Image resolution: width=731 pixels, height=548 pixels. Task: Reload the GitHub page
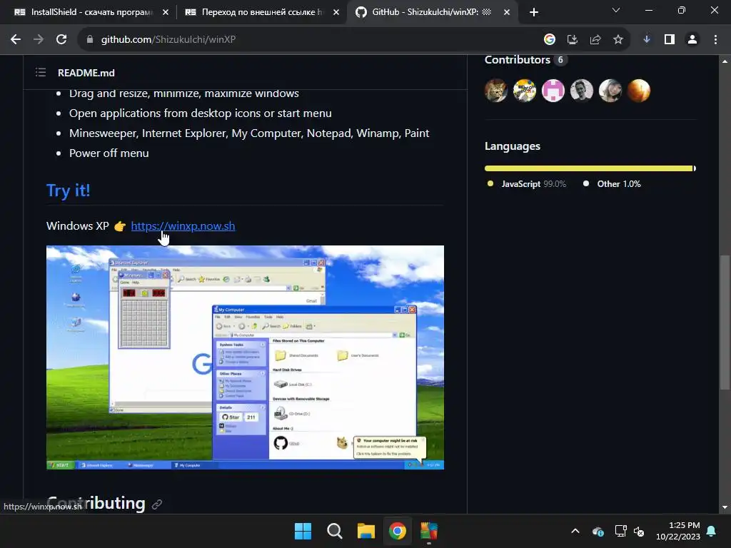(x=61, y=40)
